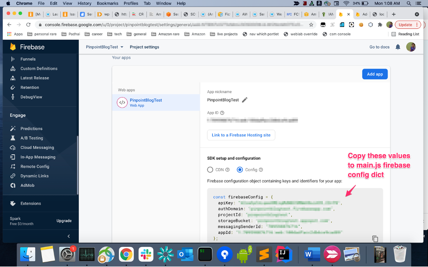Open Extensions from sidebar

(x=31, y=204)
